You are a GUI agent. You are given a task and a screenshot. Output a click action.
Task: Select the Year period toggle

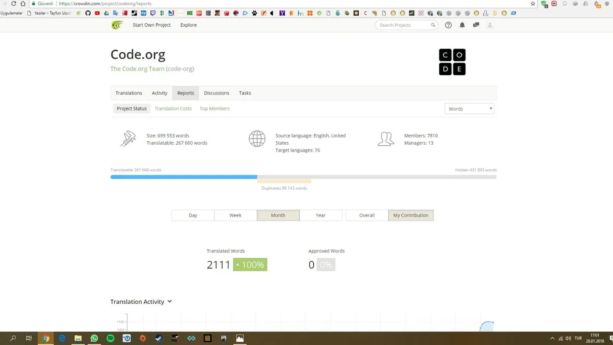point(321,215)
